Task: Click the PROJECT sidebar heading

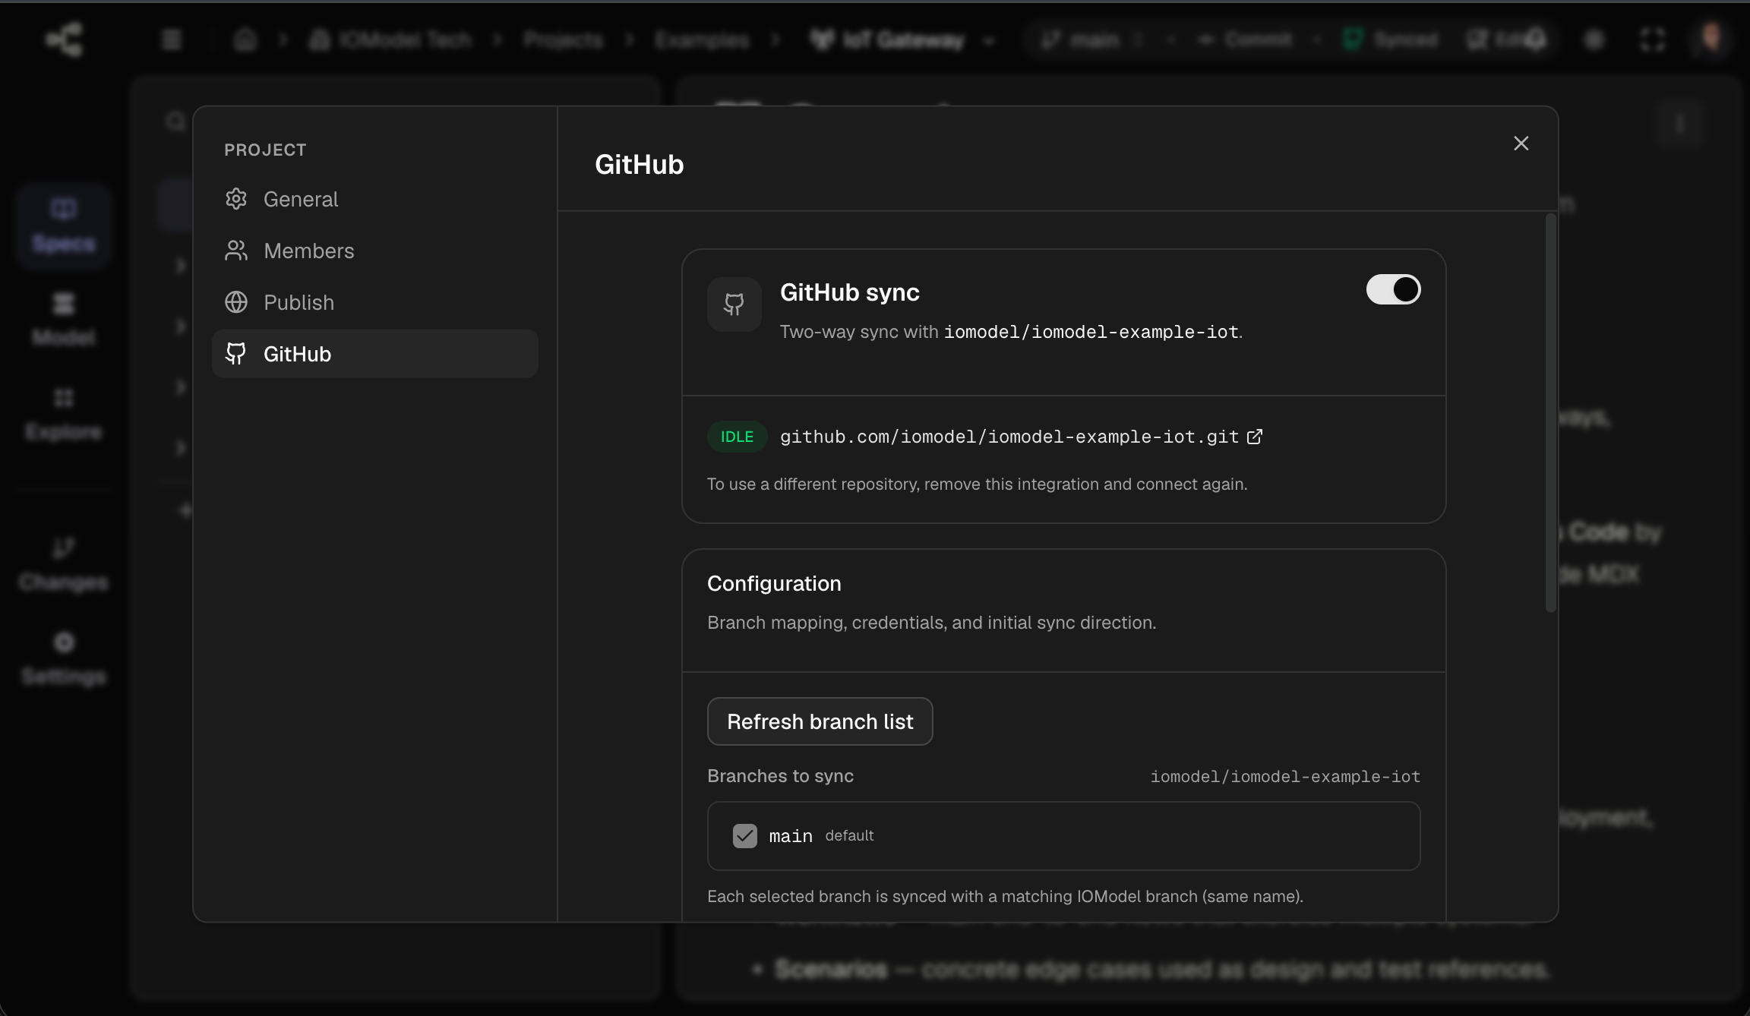Action: coord(265,150)
